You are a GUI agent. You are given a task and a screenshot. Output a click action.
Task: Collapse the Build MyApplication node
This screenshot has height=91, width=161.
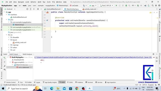click(8, 57)
